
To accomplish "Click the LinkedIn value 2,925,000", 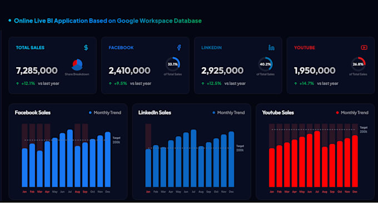I will click(x=222, y=70).
